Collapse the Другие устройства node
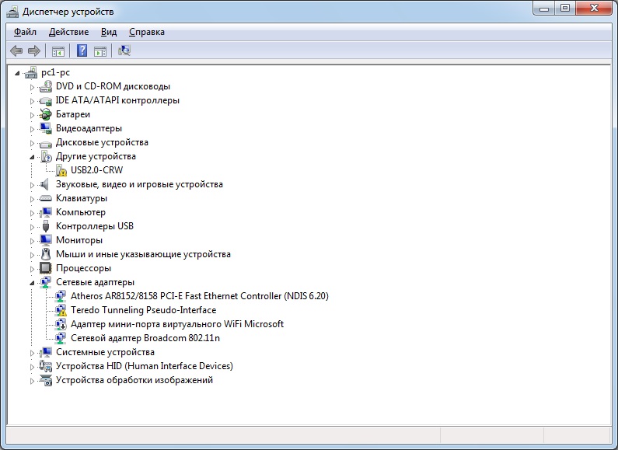This screenshot has height=450, width=618. [x=32, y=157]
